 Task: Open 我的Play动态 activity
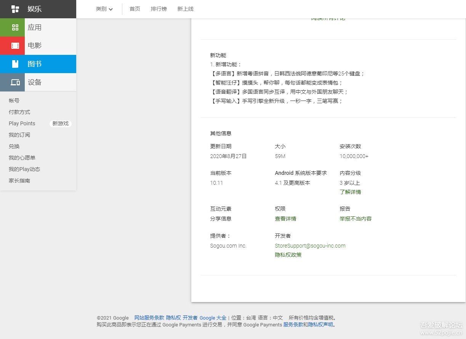(24, 169)
